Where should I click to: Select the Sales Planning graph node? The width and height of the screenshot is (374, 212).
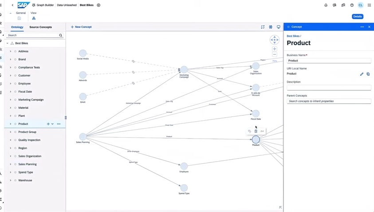83,137
